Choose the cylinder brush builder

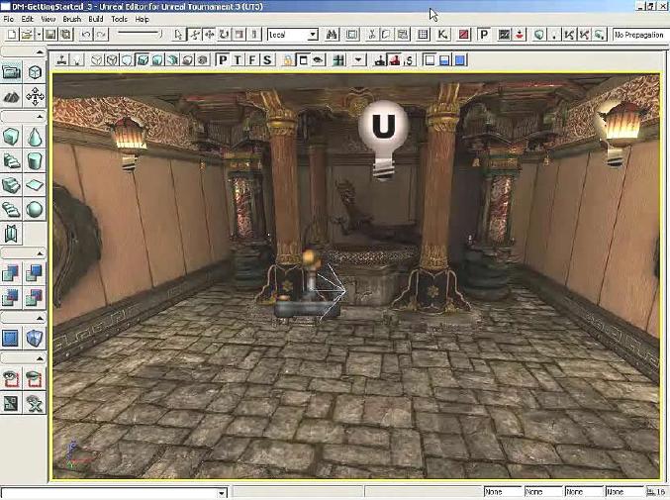click(x=36, y=161)
